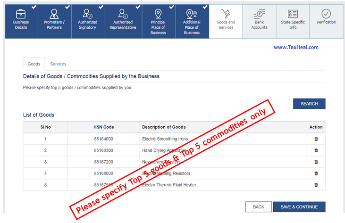Screen dimensions: 345x223
Task: Delete Electro Heating Resistors entry
Action: point(316,173)
